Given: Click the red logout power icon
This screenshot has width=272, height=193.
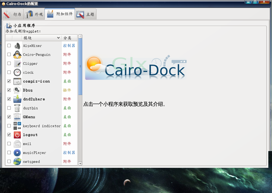Looking at the screenshot, I should coord(17,135).
